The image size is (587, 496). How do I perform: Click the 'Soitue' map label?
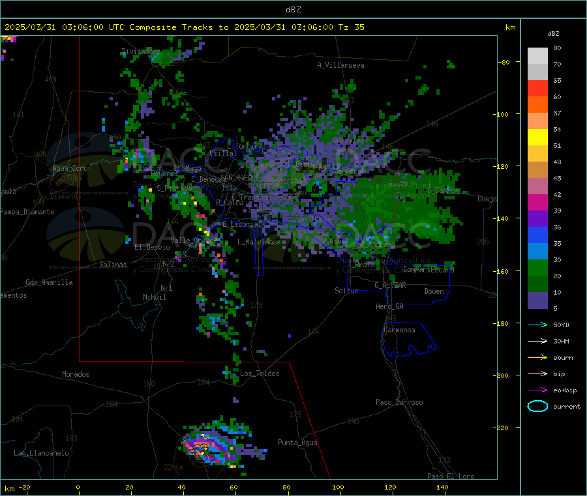pyautogui.click(x=346, y=291)
